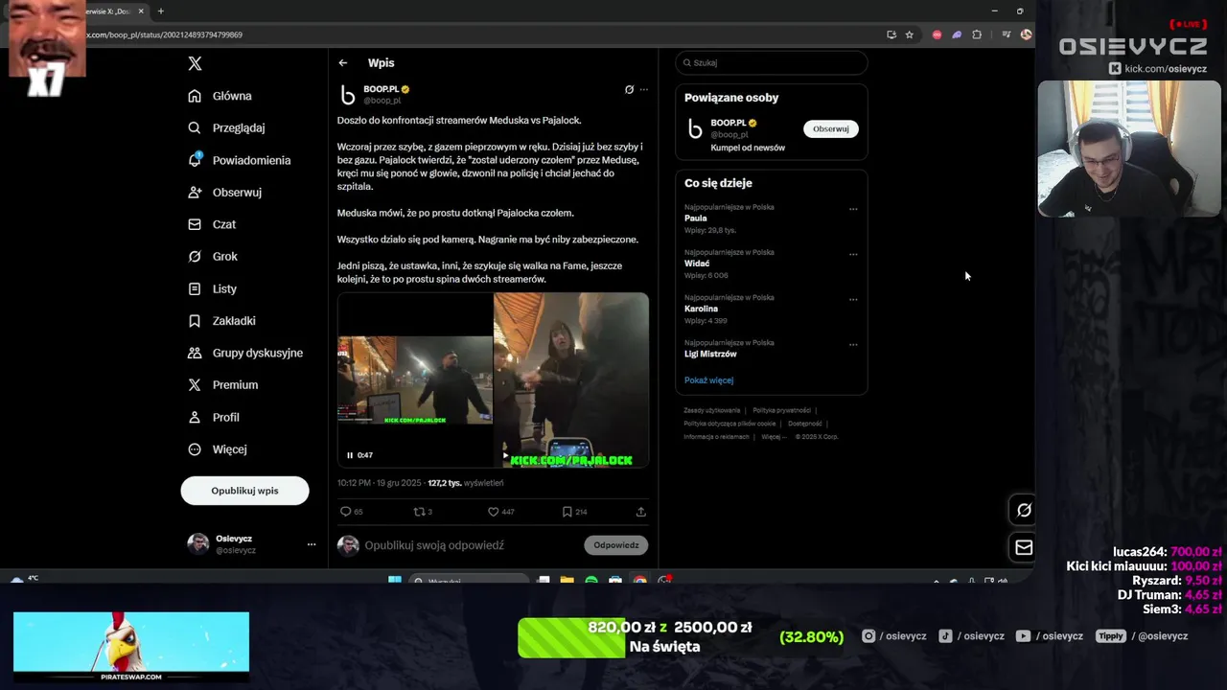Click the Profil person icon
The height and width of the screenshot is (690, 1227).
point(195,417)
